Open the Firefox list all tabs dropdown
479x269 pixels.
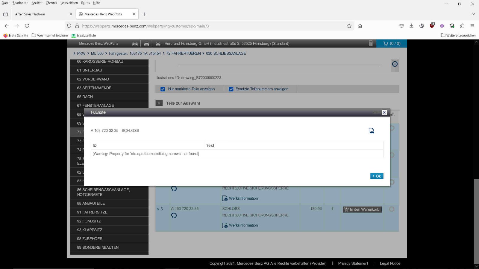[x=473, y=14]
